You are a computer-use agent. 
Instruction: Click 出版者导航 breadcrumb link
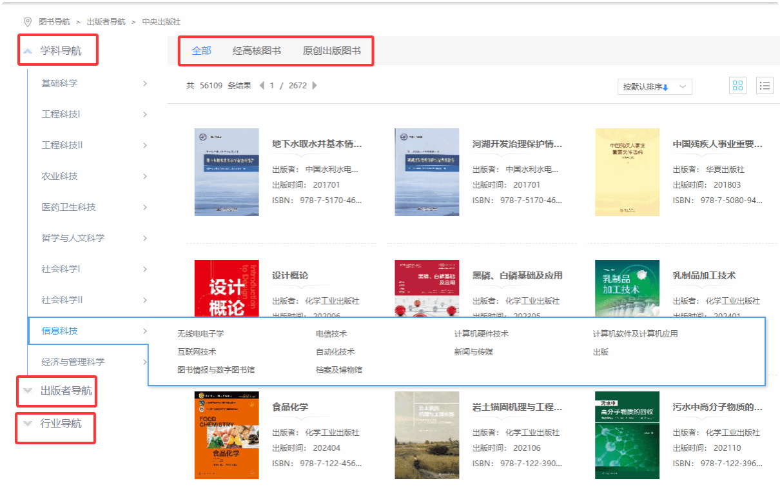[x=106, y=22]
